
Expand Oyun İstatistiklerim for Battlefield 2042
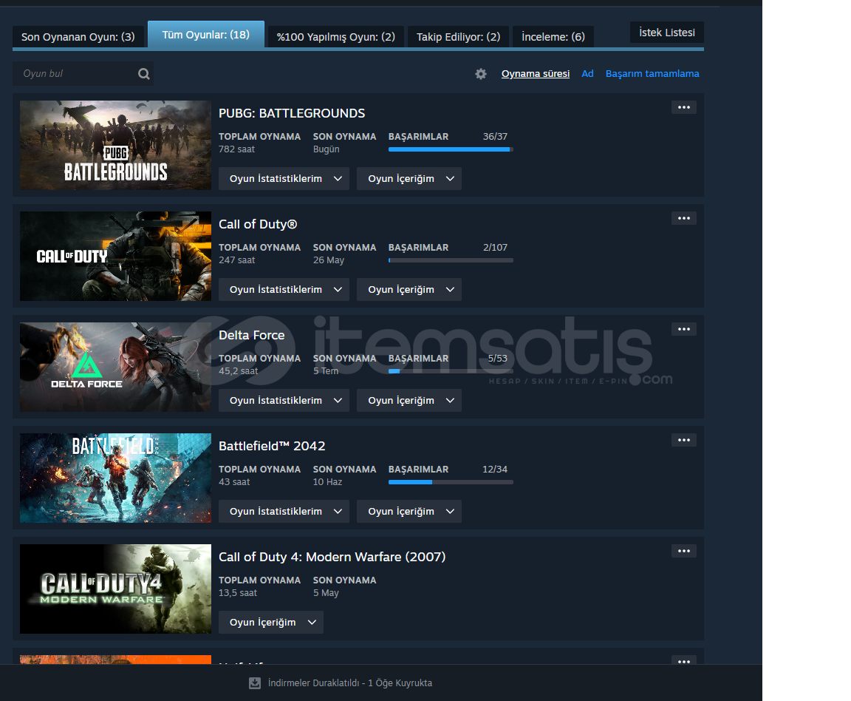(x=284, y=512)
